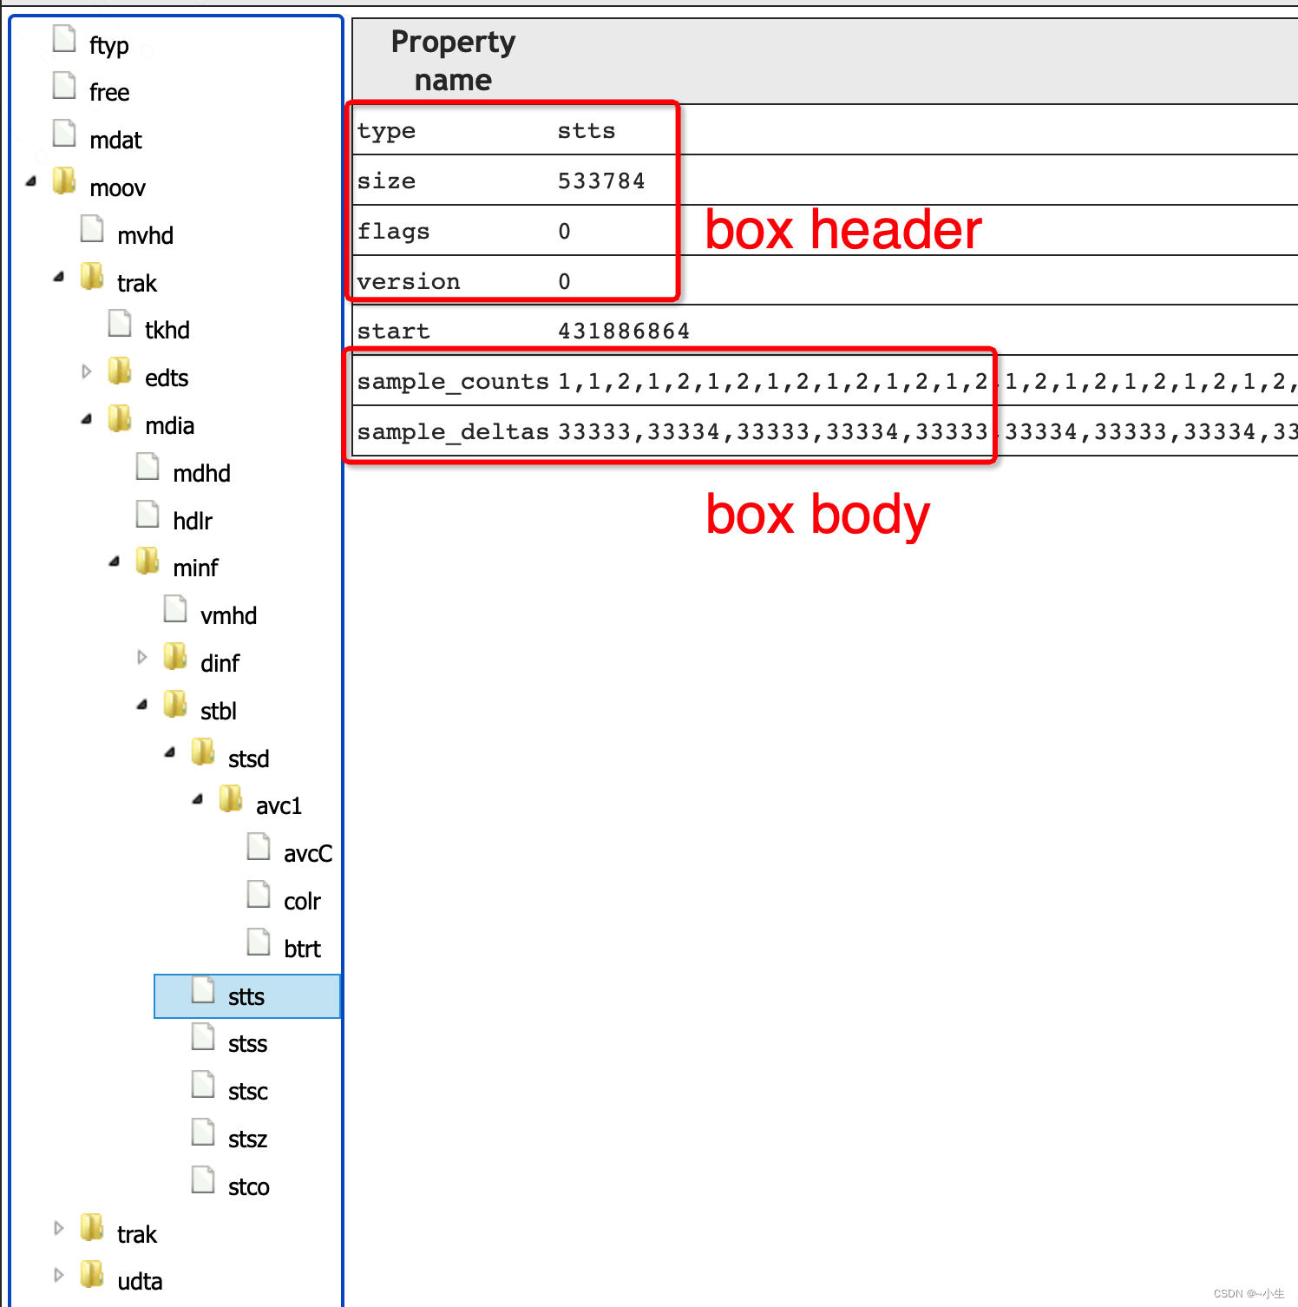Click the avcC file icon
Screen dimensions: 1298x1307
259,846
